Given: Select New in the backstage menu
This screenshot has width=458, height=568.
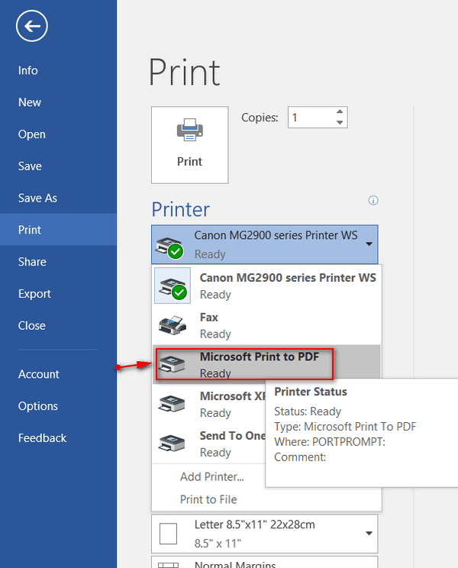Looking at the screenshot, I should point(29,102).
